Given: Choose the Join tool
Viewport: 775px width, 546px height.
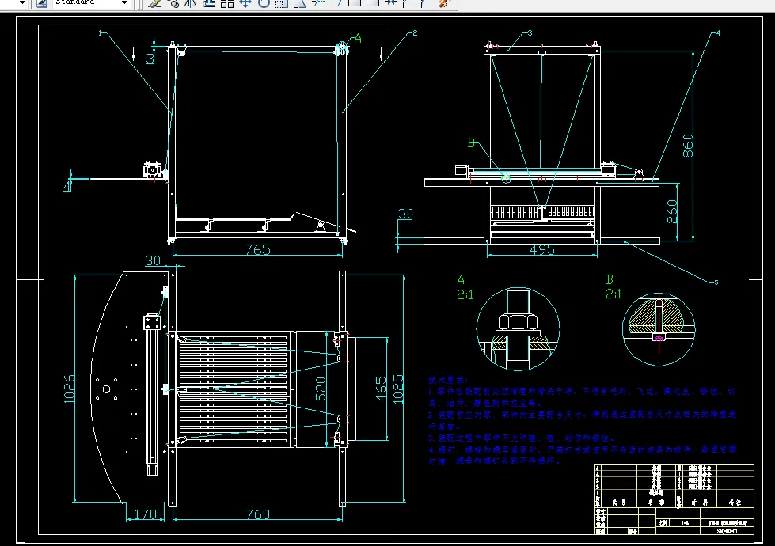Looking at the screenshot, I should [x=391, y=3].
